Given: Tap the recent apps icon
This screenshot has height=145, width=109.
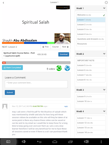Looking at the screenshot, I should [x=70, y=142].
